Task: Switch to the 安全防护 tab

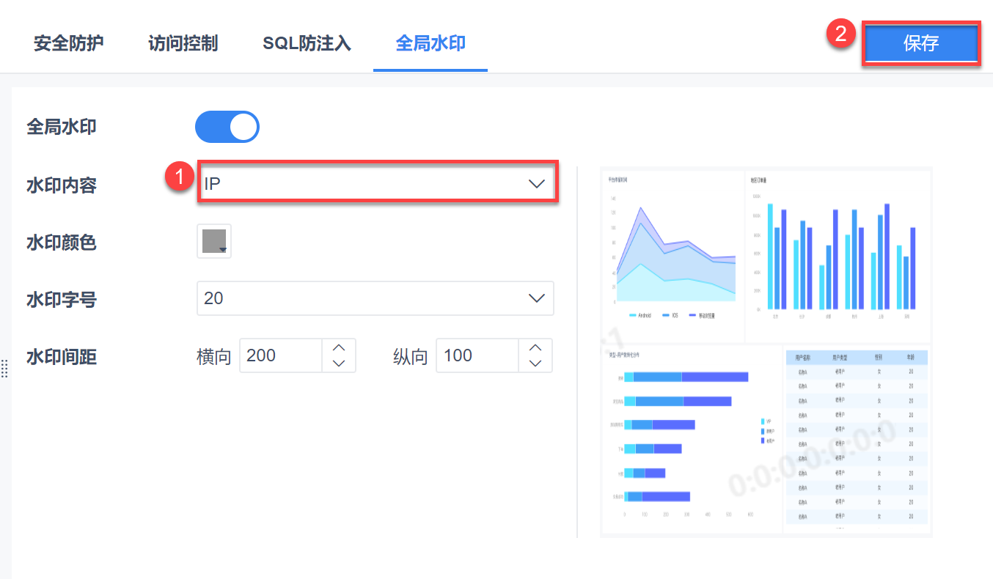Action: 69,43
